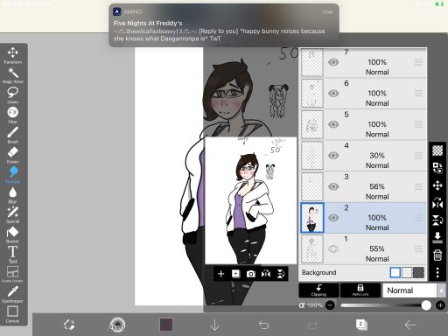
Task: Open the FX Filter tool
Action: [x=12, y=115]
